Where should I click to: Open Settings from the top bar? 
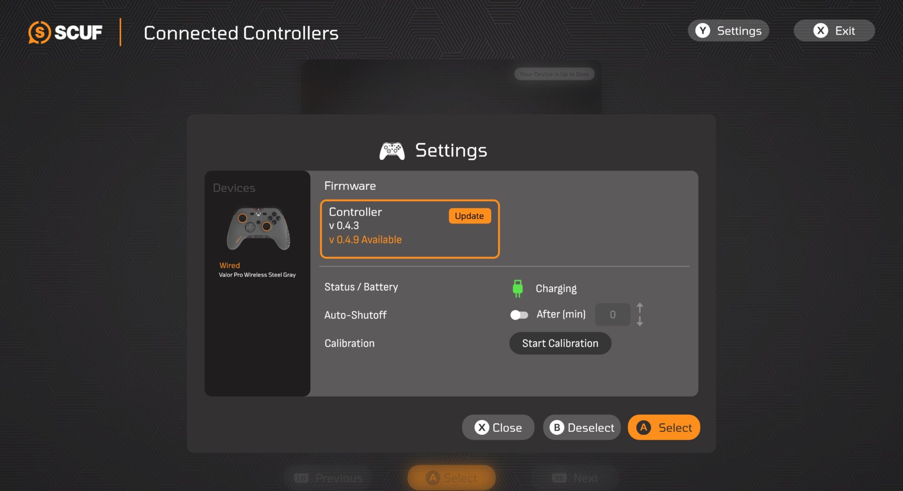(729, 31)
